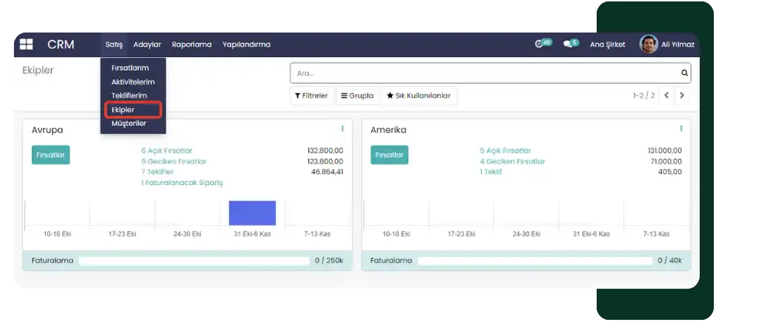Select Aktivitelerim from the dropdown

tap(133, 82)
